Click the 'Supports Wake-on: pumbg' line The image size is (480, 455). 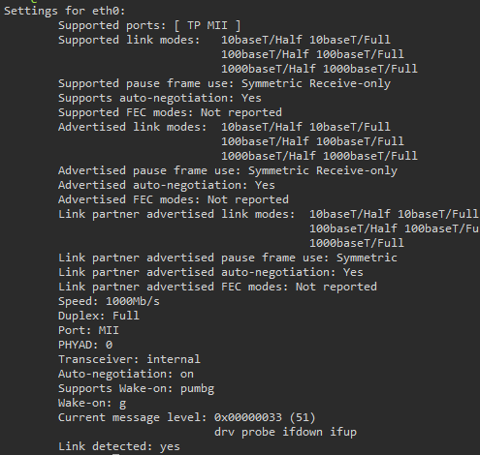(x=136, y=389)
